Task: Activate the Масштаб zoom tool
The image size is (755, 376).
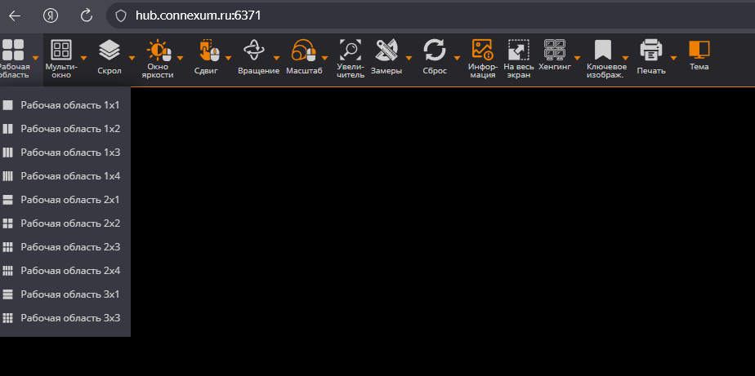Action: [x=303, y=50]
